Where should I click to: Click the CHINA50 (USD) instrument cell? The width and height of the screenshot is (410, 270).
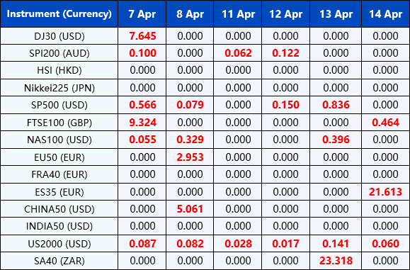click(x=59, y=209)
